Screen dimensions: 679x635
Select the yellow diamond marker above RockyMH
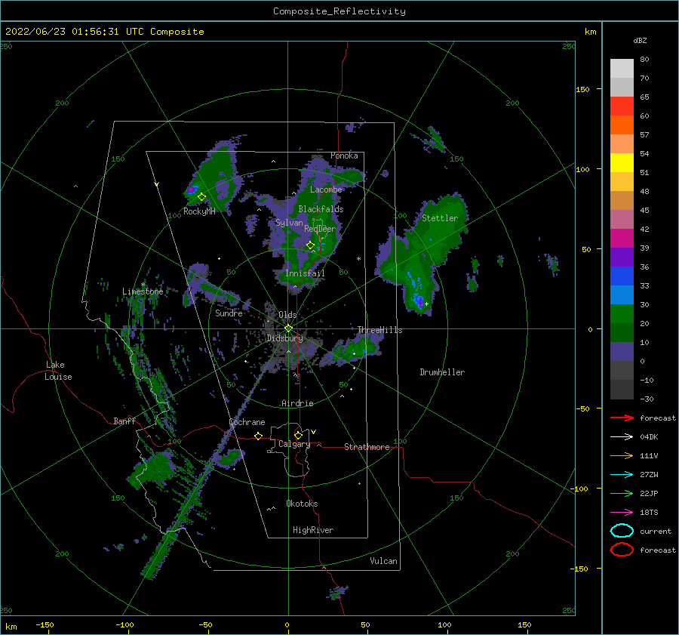point(201,197)
